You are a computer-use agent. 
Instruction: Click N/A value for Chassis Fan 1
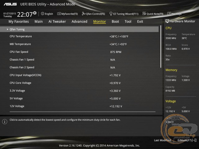coord(113,60)
